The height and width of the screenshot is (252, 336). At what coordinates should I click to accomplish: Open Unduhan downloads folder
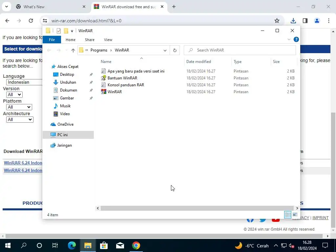[68, 82]
